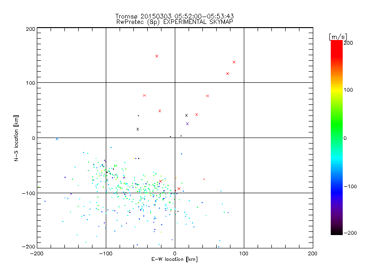
Task: Select the subtitle 'RwPretec (8p) EXPERIMENTAL SKYMAP'
Action: (x=175, y=22)
